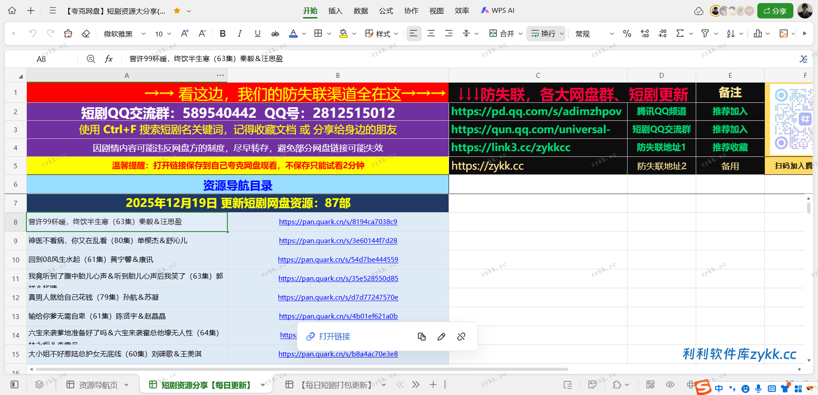Click the zoom magnifier beside formula bar
This screenshot has height=395, width=818.
point(91,59)
